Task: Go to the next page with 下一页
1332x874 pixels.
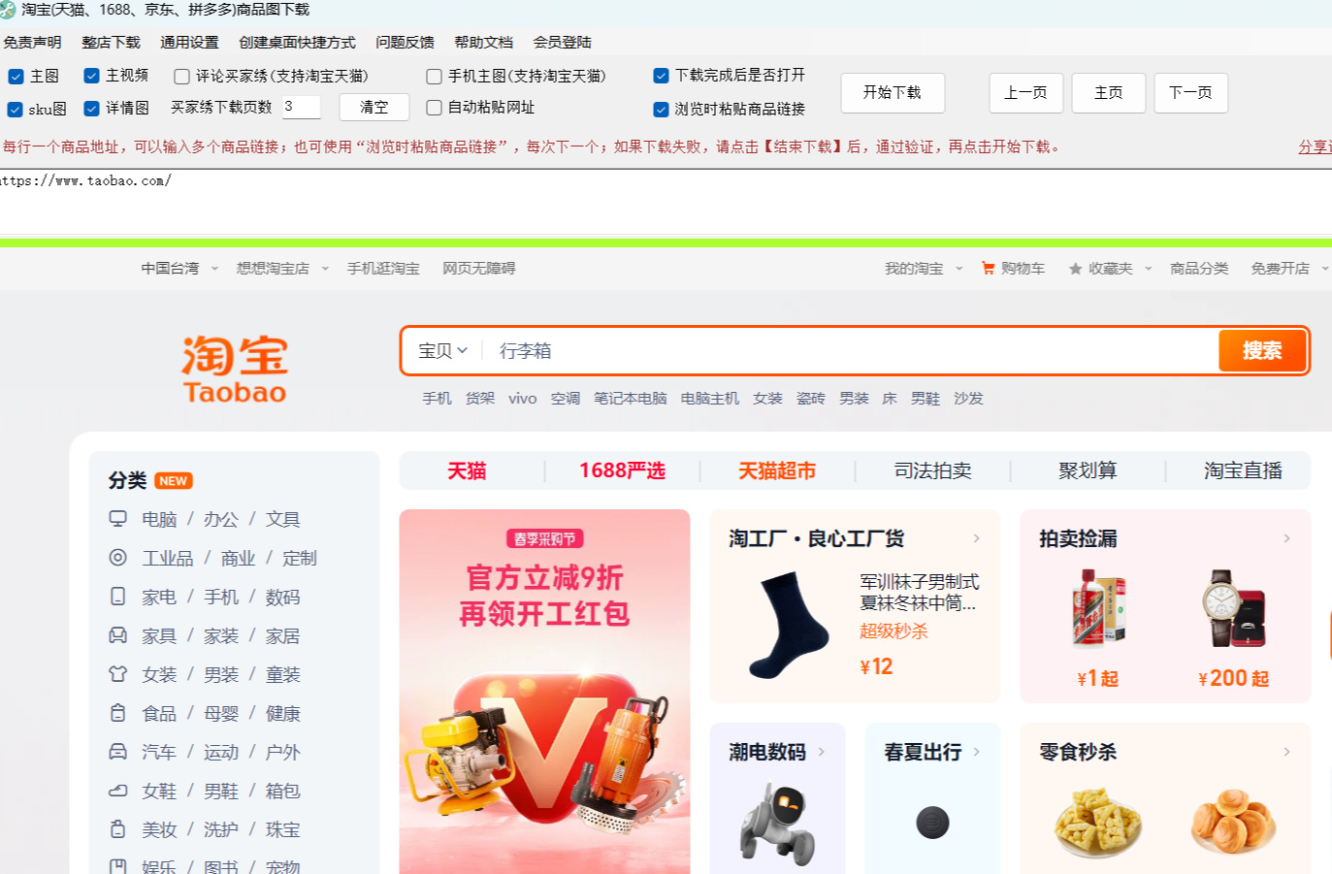Action: [1191, 93]
